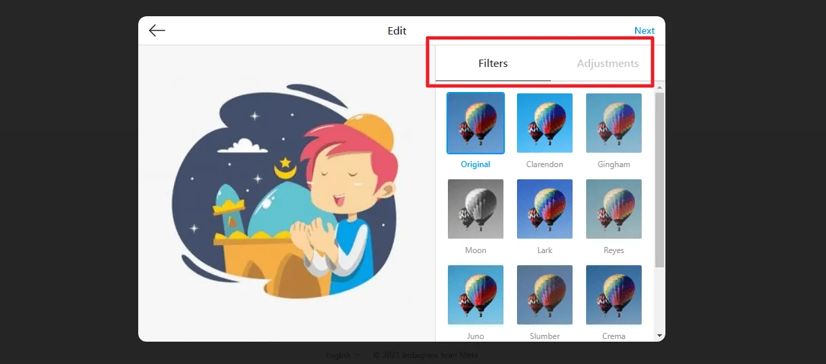Click the Original label text

pyautogui.click(x=476, y=164)
